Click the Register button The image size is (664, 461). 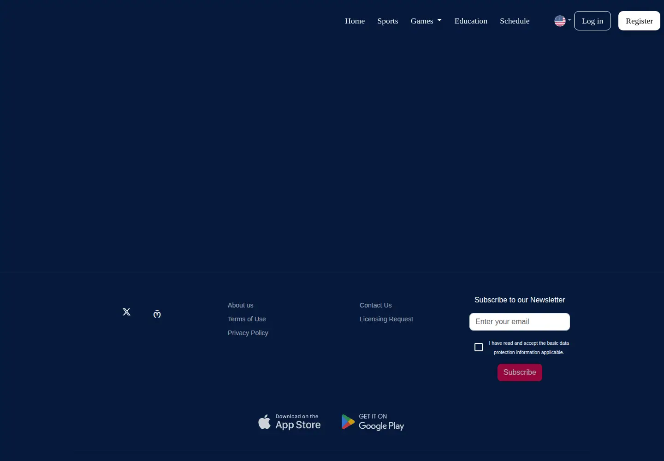click(x=639, y=21)
